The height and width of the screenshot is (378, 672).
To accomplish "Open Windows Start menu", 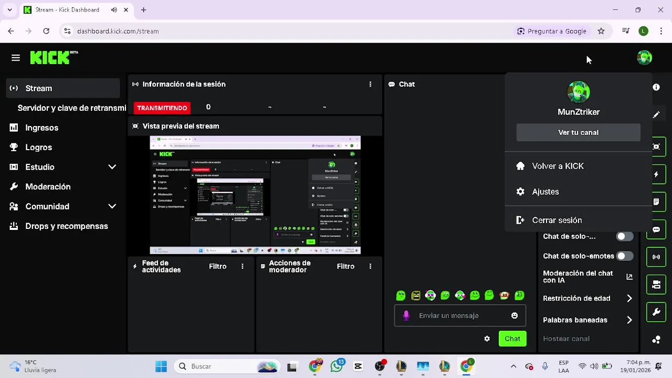I will (161, 366).
